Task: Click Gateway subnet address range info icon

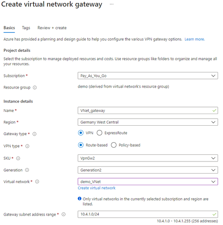Action: click(x=63, y=214)
